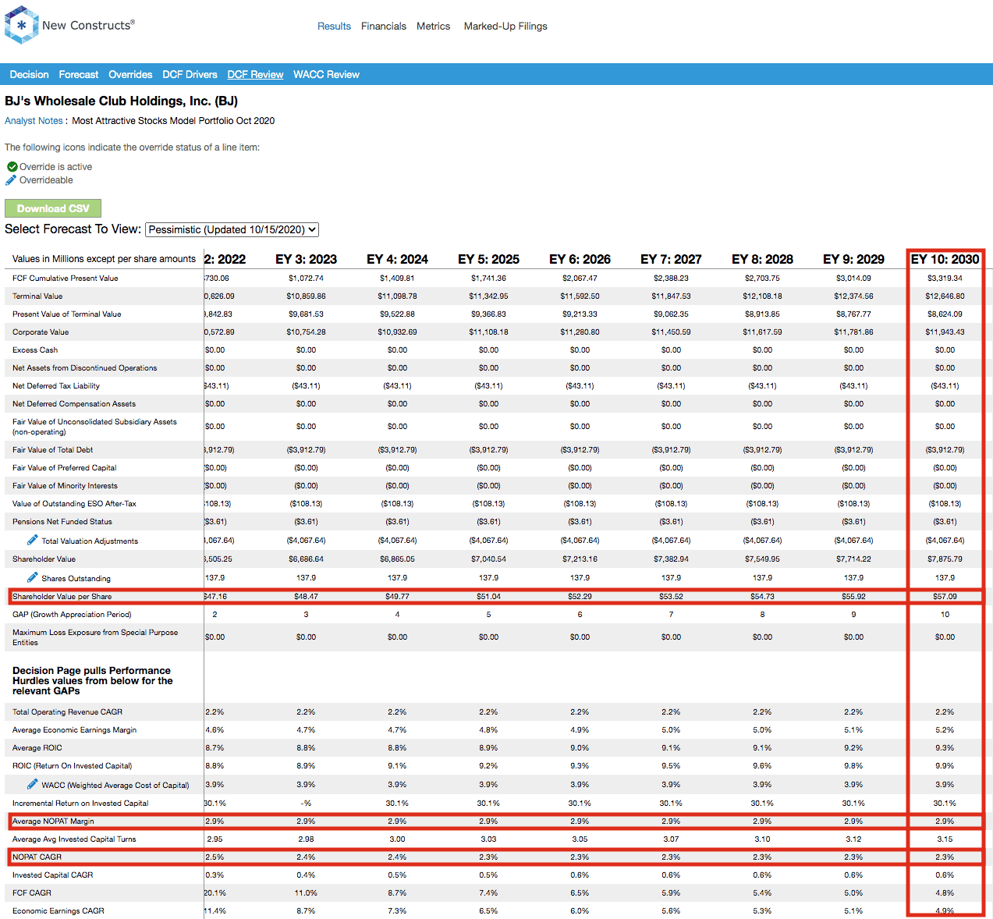993x919 pixels.
Task: Click the 'Economic Earnings CAGR' row label
Action: click(x=59, y=910)
